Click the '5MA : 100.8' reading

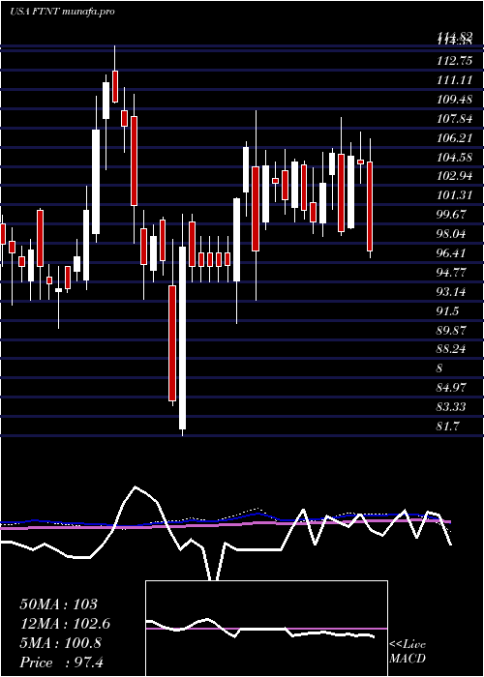(x=60, y=643)
